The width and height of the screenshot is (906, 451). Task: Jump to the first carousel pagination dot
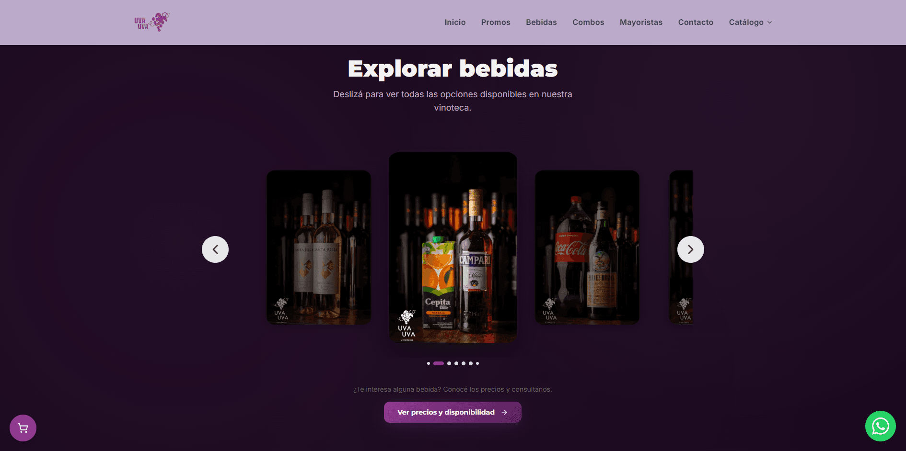[429, 363]
